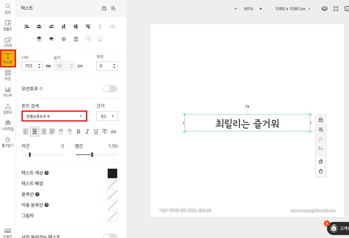This screenshot has height=238, width=349.
Task: Zoom in with plus button
Action: pyautogui.click(x=261, y=9)
